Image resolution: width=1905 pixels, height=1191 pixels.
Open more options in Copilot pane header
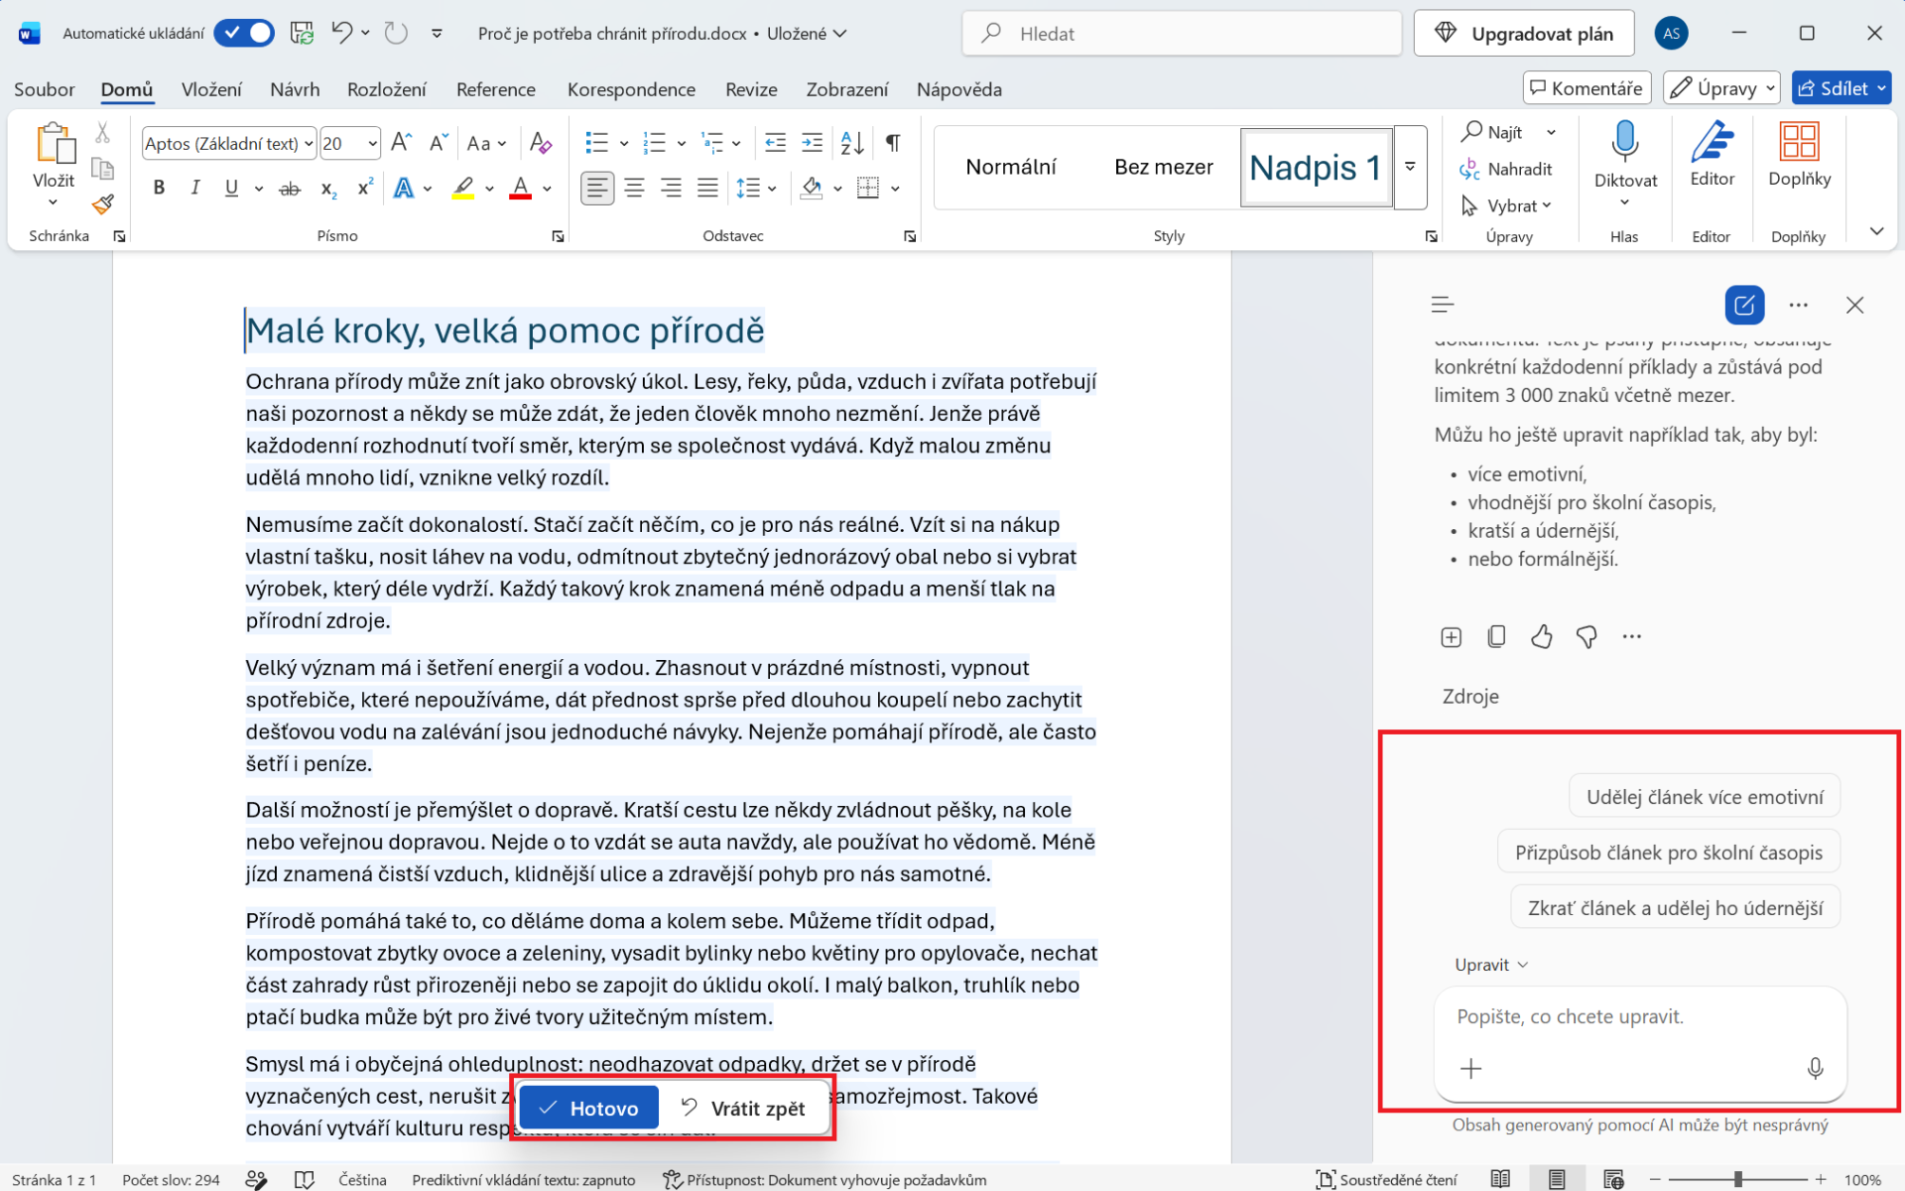click(x=1798, y=305)
